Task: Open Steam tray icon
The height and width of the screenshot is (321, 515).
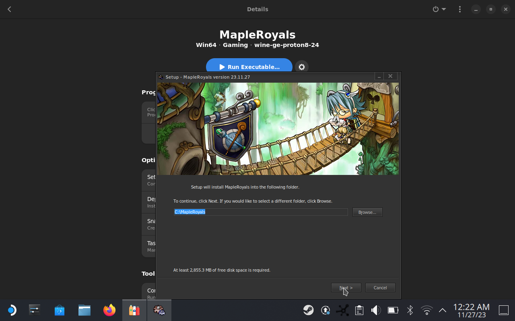Action: click(x=309, y=310)
